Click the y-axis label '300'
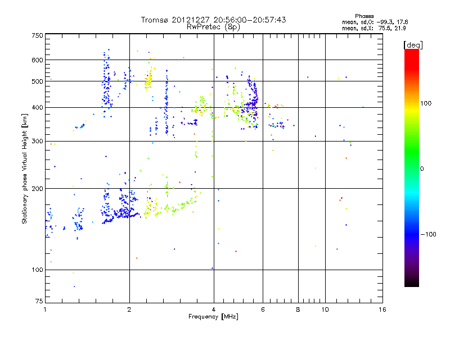This screenshot has height=337, width=450. pos(37,142)
